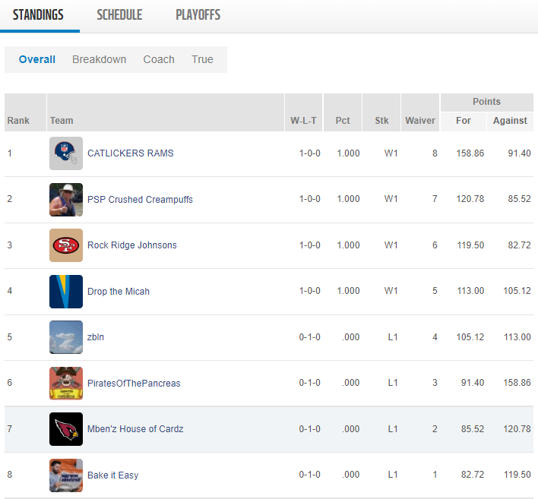Viewport: 538px width, 499px height.
Task: Click PSP Crushed Creampuffs team avatar
Action: [66, 200]
